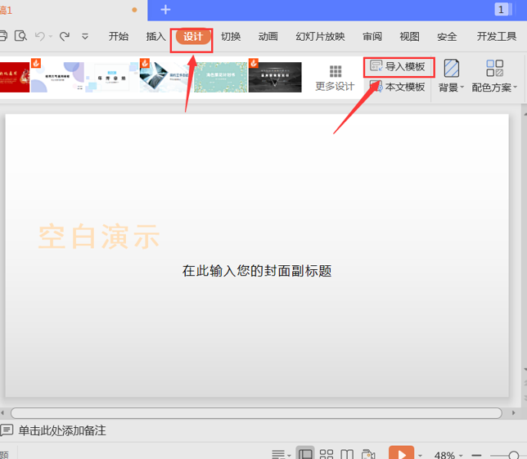This screenshot has width=527, height=459.
Task: Select the 设计 tab
Action: coord(193,36)
